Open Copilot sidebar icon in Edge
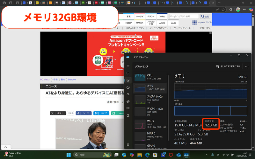The height and width of the screenshot is (159, 255). click(251, 10)
